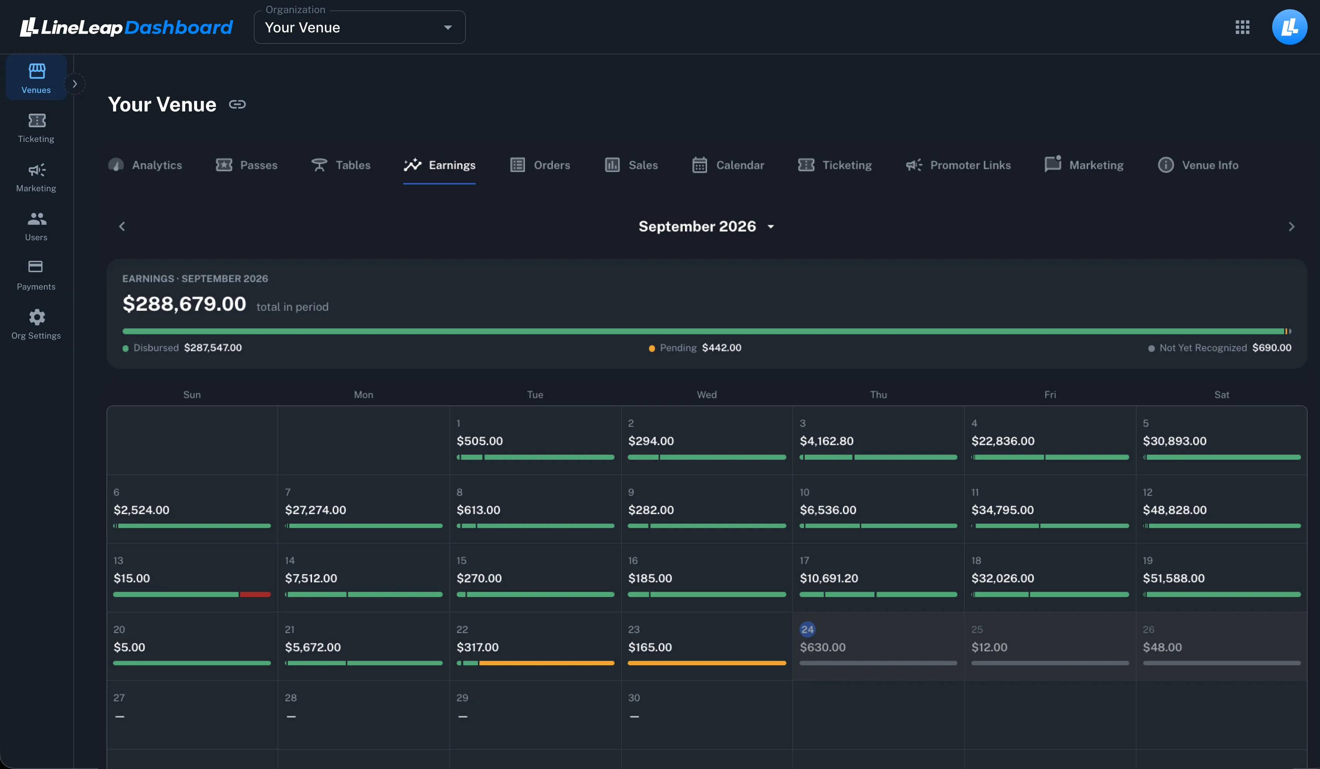Click the September 13 red-segment bar
Image resolution: width=1320 pixels, height=769 pixels.
(255, 595)
